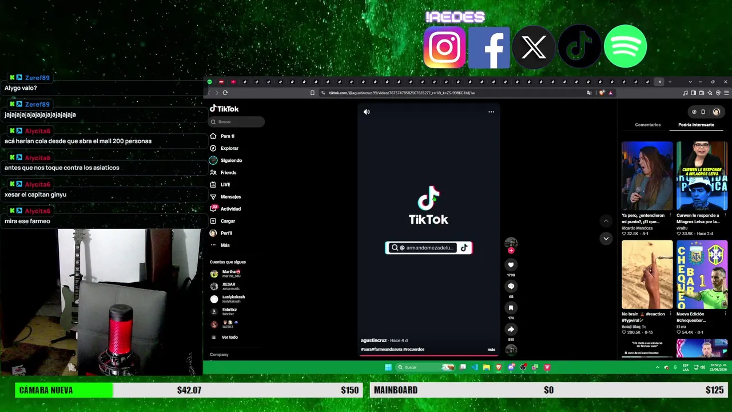The height and width of the screenshot is (412, 732).
Task: Select the "Podría interesarte" tab
Action: [696, 125]
